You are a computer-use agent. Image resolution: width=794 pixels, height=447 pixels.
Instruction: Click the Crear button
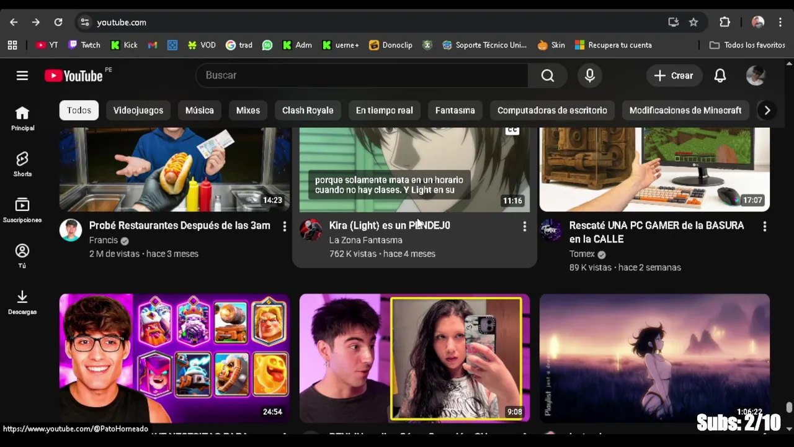[674, 76]
